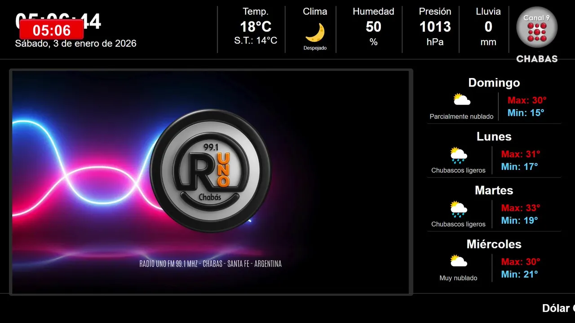Viewport: 575px width, 323px height.
Task: Click the crescent moon clima icon
Action: [x=315, y=32]
